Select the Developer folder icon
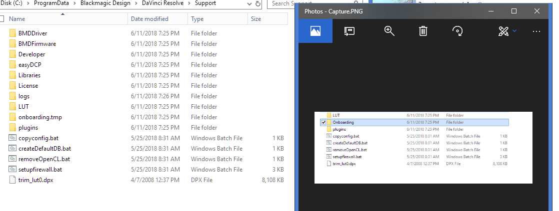The width and height of the screenshot is (559, 211). click(x=12, y=54)
